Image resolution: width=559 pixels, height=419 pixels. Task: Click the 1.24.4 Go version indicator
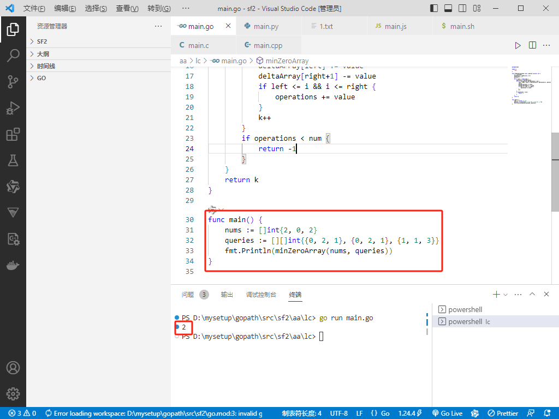[x=410, y=414]
